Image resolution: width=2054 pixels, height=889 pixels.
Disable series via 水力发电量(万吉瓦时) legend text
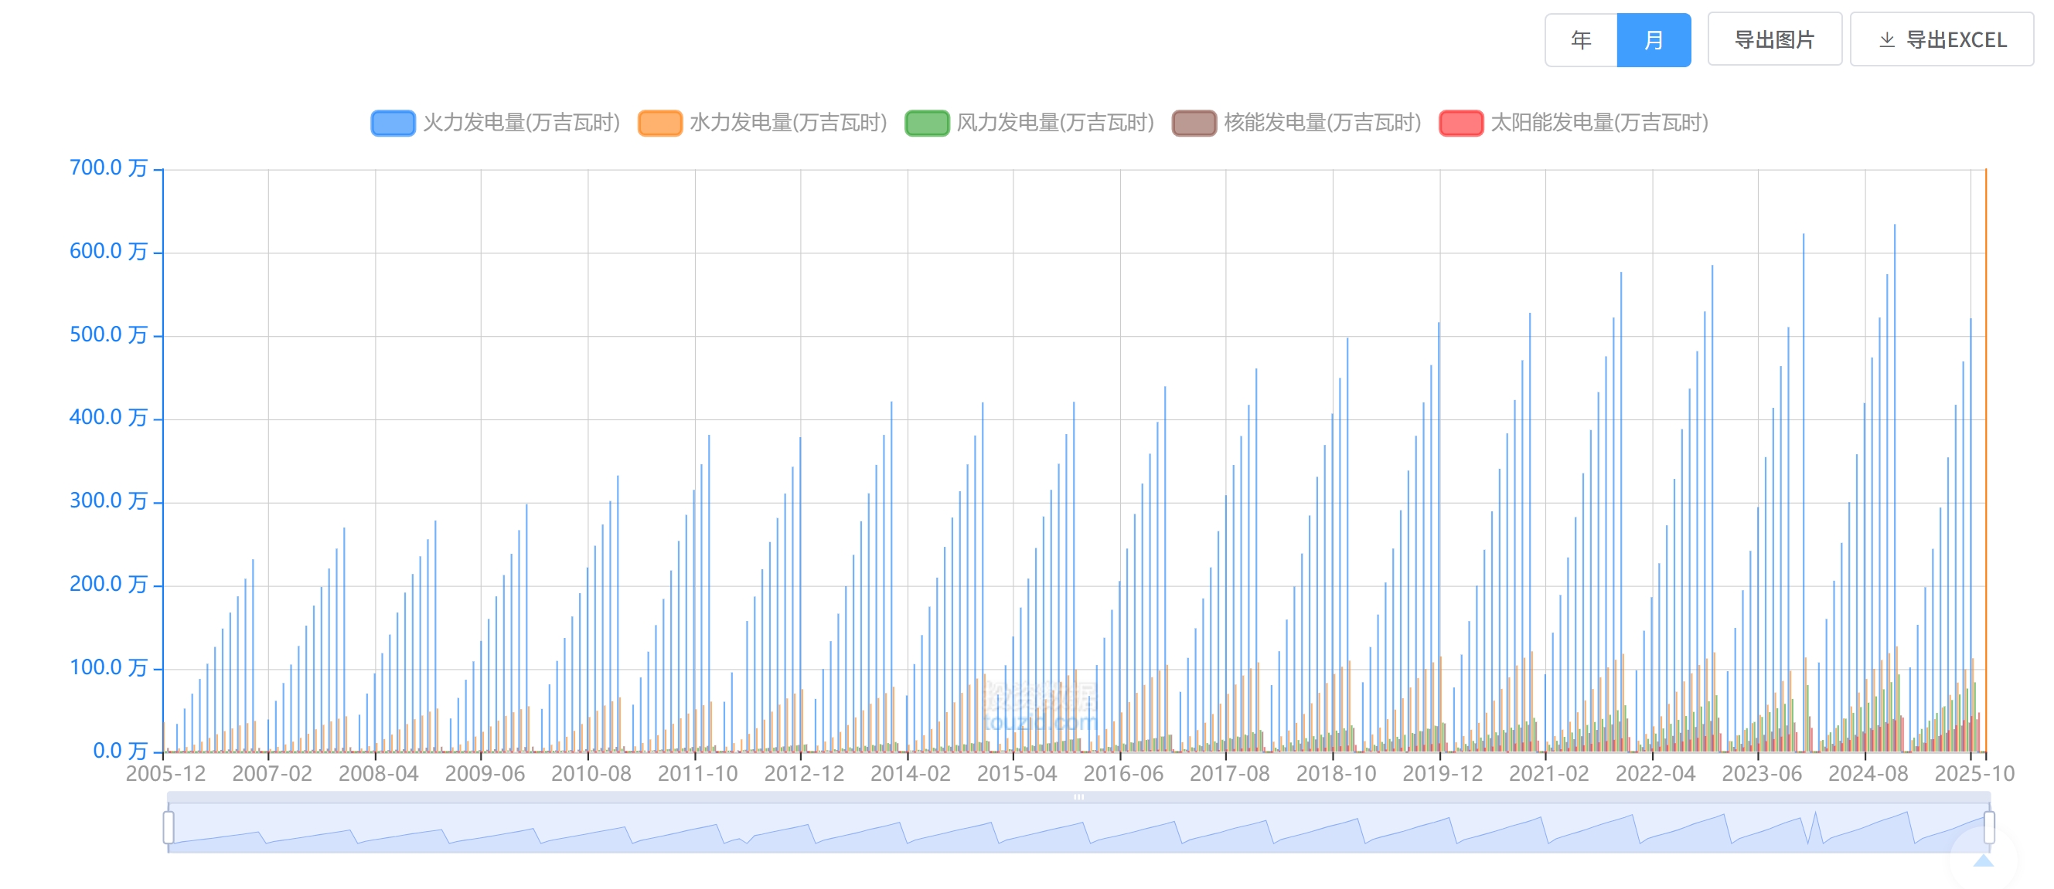point(788,123)
